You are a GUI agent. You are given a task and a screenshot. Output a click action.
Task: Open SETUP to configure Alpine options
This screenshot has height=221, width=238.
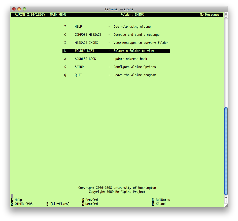[x=79, y=67]
